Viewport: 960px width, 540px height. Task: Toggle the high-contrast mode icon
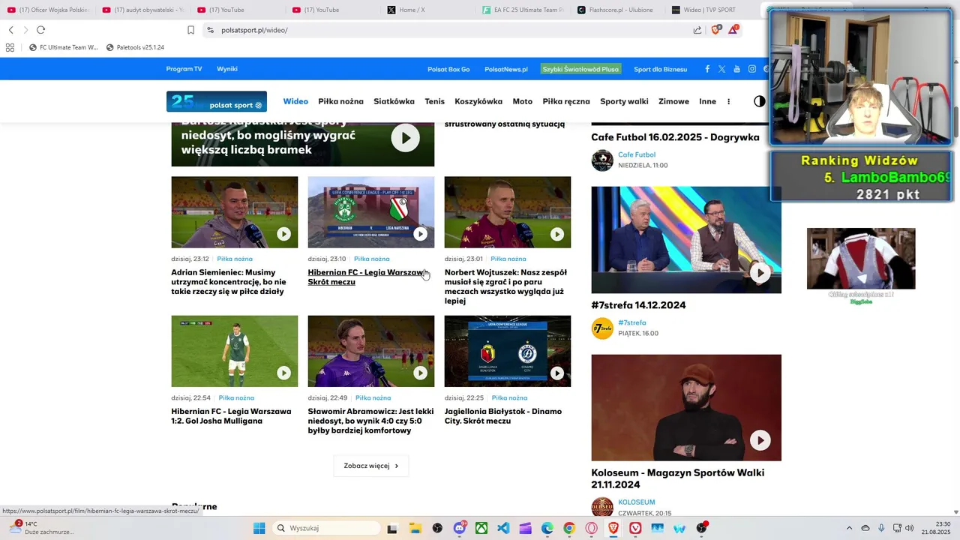760,101
